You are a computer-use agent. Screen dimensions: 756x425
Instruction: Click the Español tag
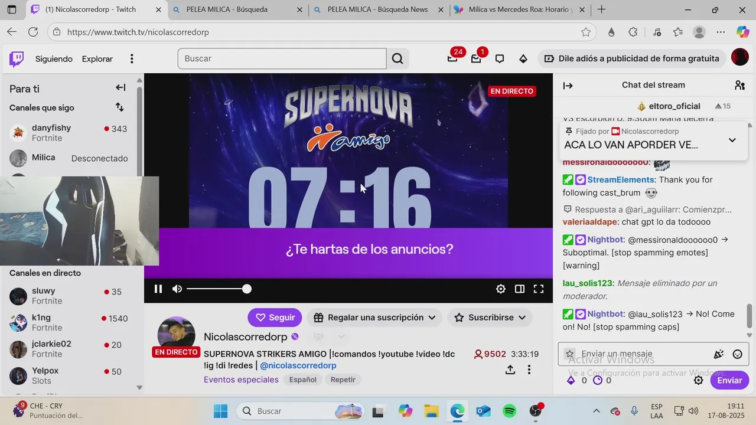tap(303, 380)
